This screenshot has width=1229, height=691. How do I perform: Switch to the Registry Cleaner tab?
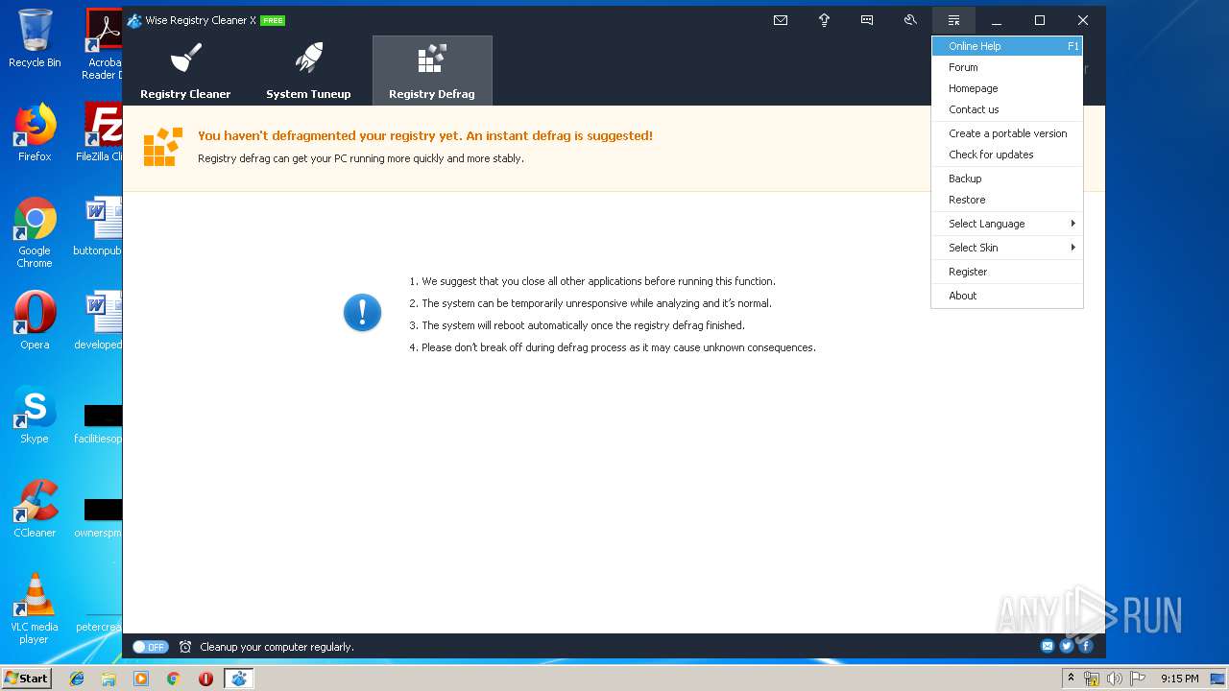tap(185, 71)
